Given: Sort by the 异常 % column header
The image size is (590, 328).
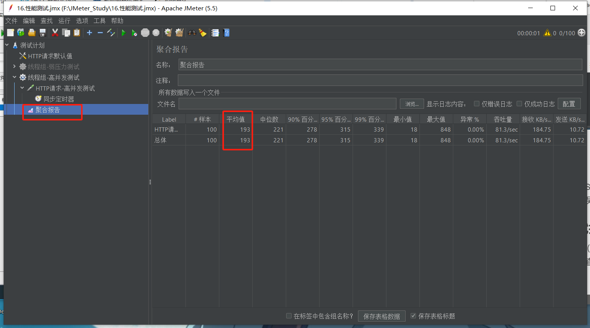Looking at the screenshot, I should (470, 119).
